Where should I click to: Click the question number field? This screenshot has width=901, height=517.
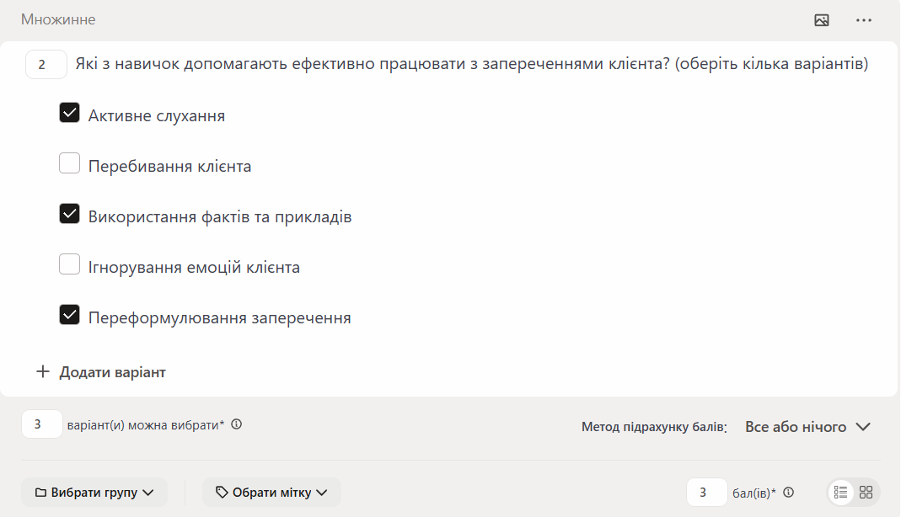click(x=46, y=64)
